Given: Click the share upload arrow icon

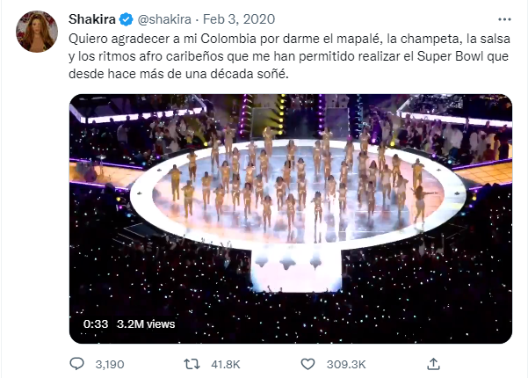Looking at the screenshot, I should [433, 364].
